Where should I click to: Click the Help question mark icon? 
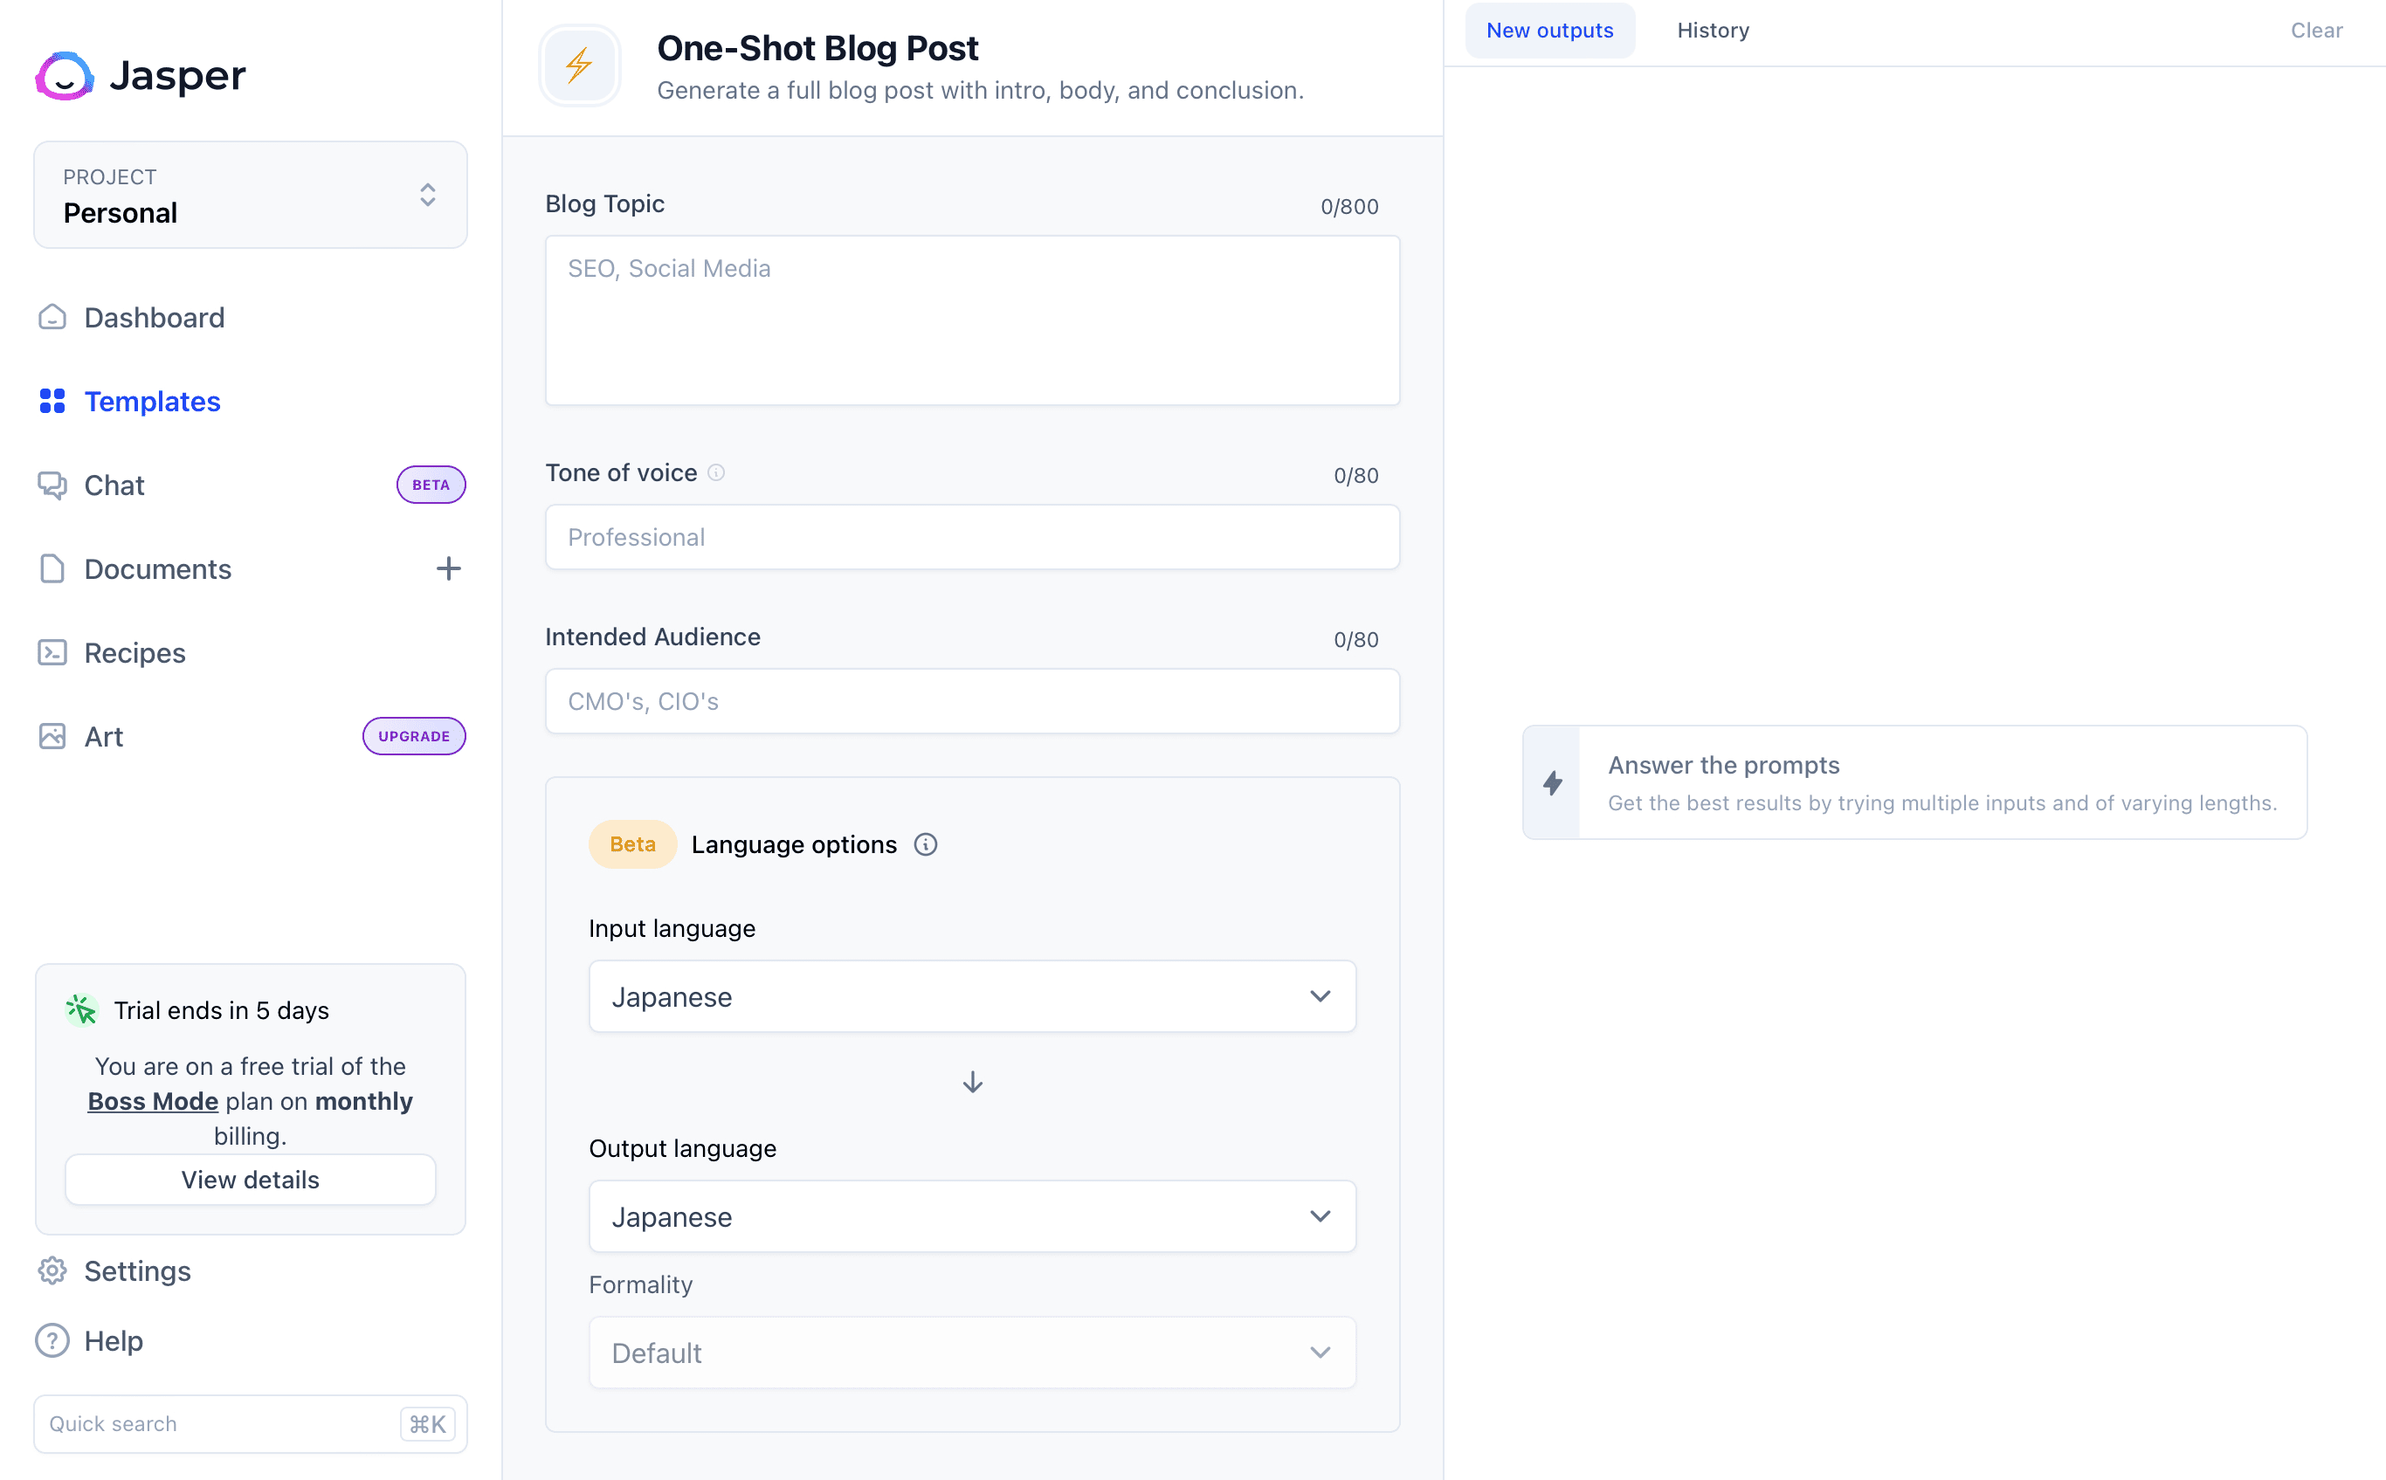[x=52, y=1340]
